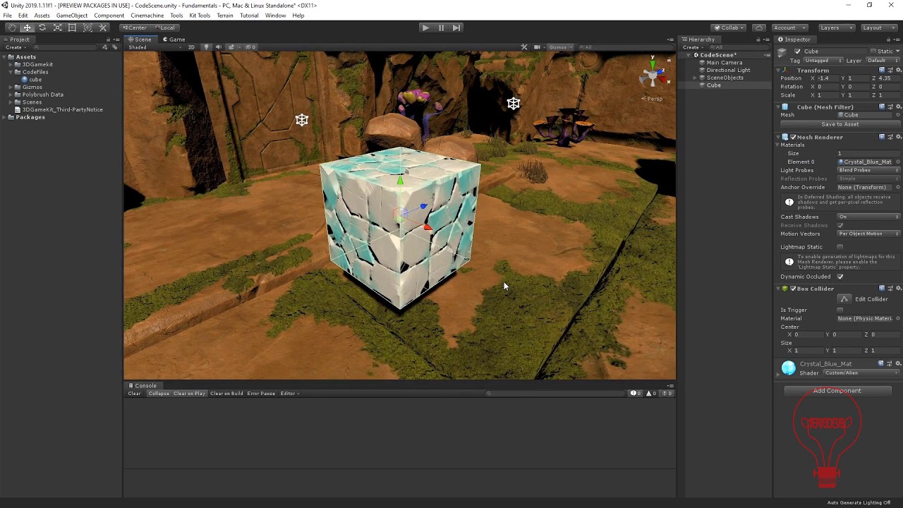The image size is (903, 508).
Task: Open the GameObject menu
Action: 72,16
